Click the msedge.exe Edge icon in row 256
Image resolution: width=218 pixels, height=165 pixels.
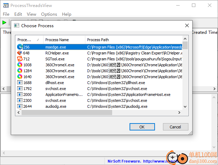pyautogui.click(x=20, y=47)
